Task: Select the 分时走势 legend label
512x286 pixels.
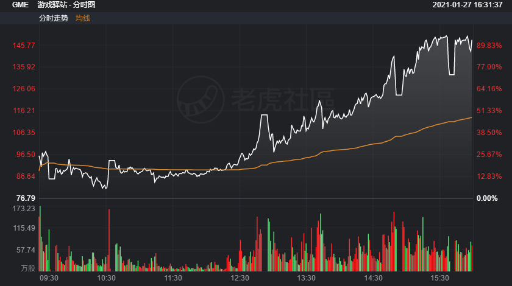Action: click(x=54, y=18)
